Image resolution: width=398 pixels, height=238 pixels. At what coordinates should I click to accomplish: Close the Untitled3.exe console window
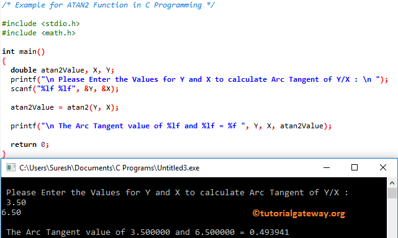click(x=382, y=167)
